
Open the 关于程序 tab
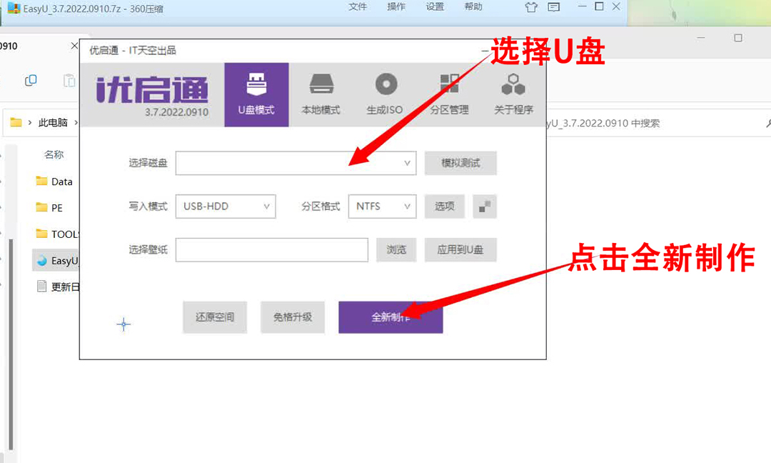pos(513,94)
